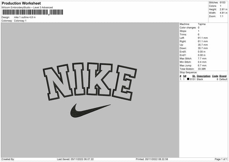Click the barcode at the top

[x=32, y=12]
